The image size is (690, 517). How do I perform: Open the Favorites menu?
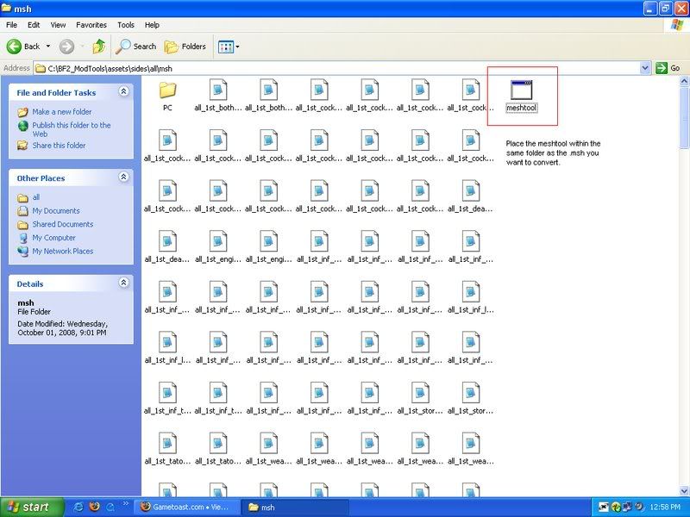point(91,25)
